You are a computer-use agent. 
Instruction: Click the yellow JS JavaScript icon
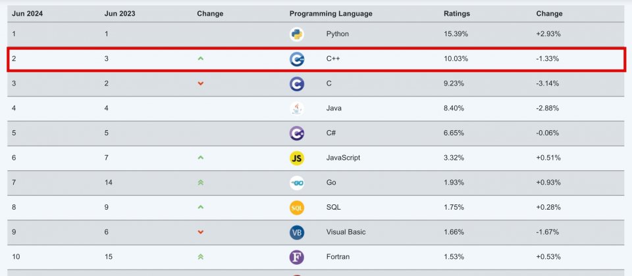297,158
